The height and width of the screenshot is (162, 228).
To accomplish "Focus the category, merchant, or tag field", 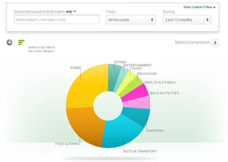I will [x=57, y=19].
